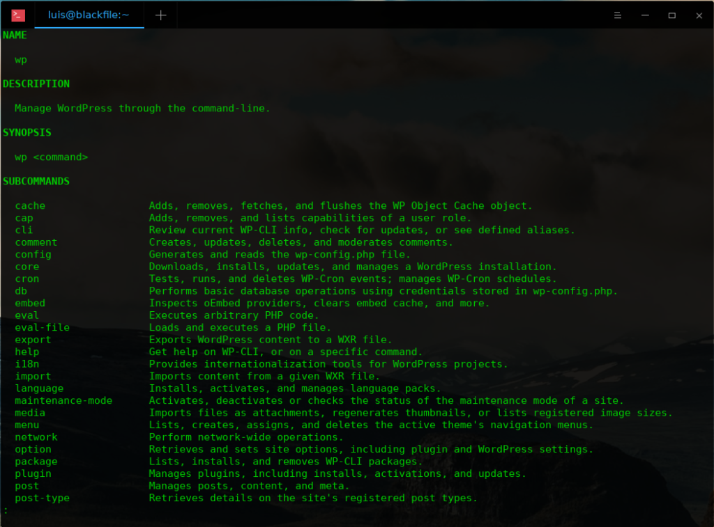Viewport: 714px width, 527px height.
Task: Open the hamburger menu in title bar
Action: point(618,15)
